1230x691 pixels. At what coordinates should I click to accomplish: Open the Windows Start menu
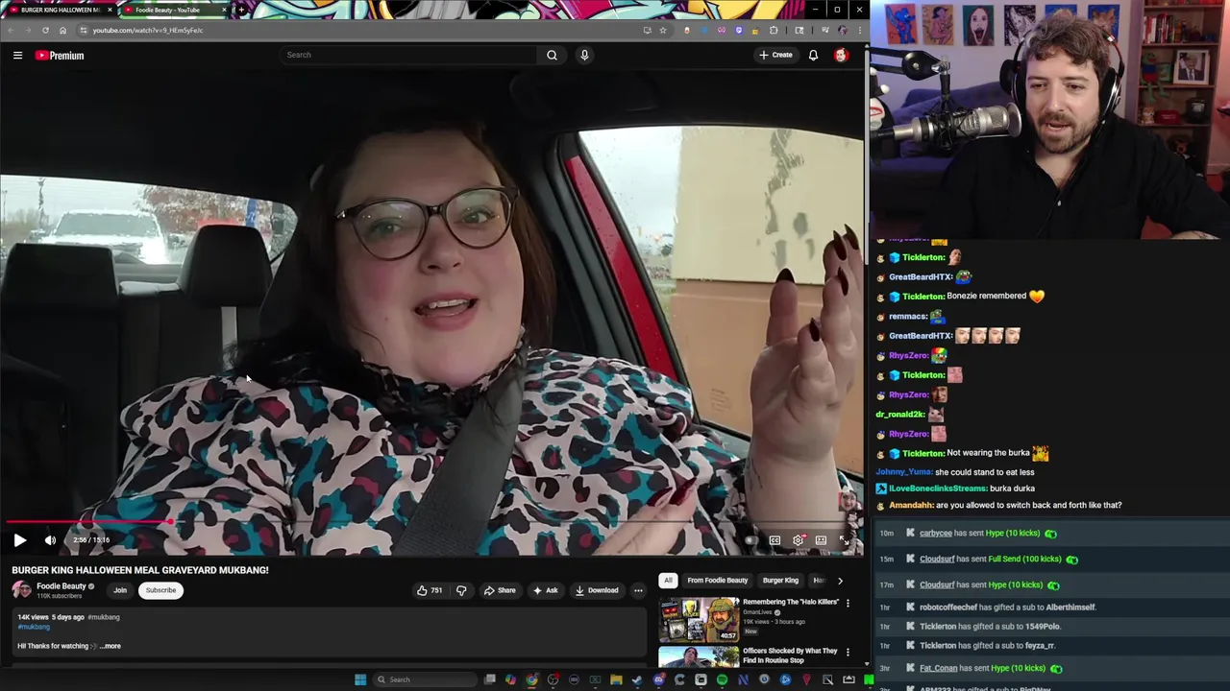(360, 679)
